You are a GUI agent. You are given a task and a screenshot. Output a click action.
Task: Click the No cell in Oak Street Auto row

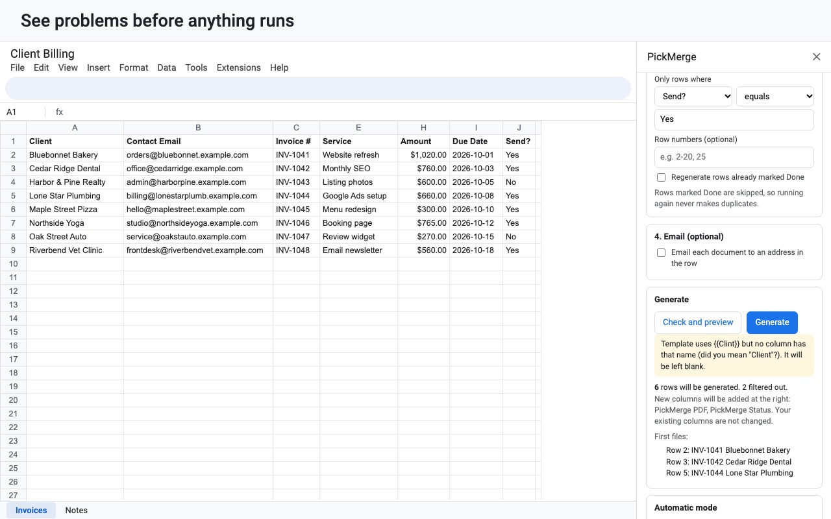click(x=519, y=237)
